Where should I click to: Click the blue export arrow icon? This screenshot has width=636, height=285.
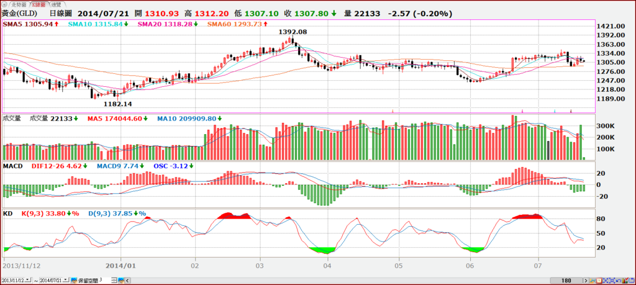(632, 281)
